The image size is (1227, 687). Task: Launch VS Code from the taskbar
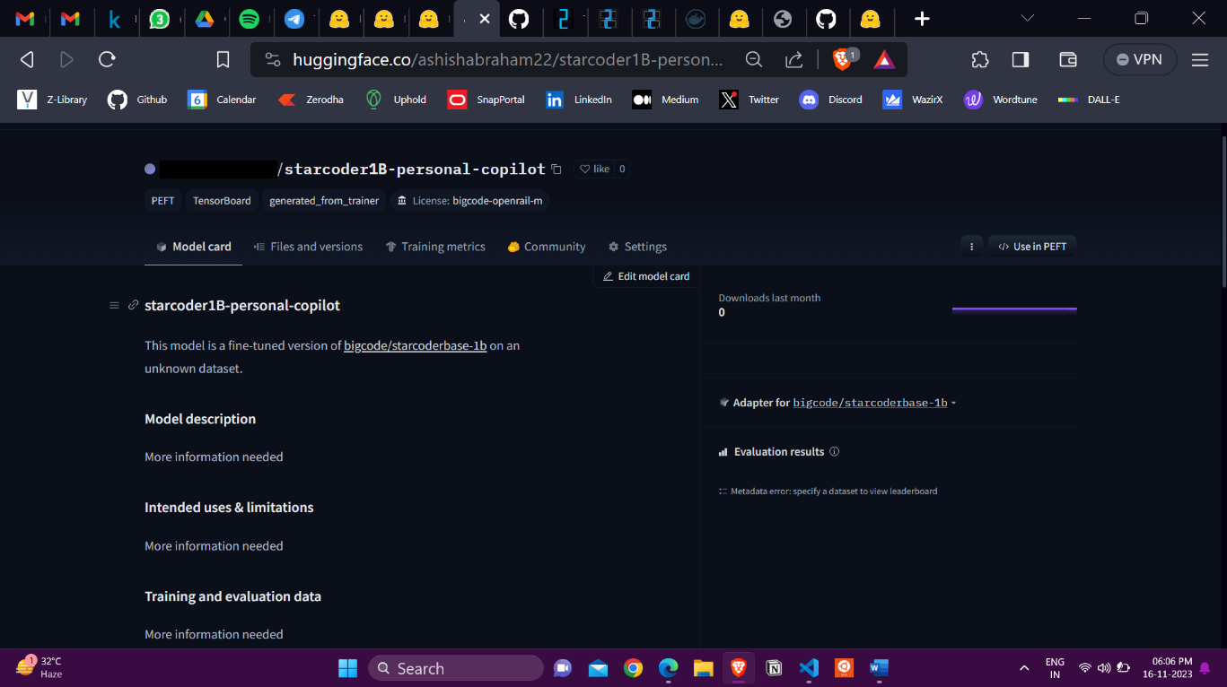click(x=808, y=667)
